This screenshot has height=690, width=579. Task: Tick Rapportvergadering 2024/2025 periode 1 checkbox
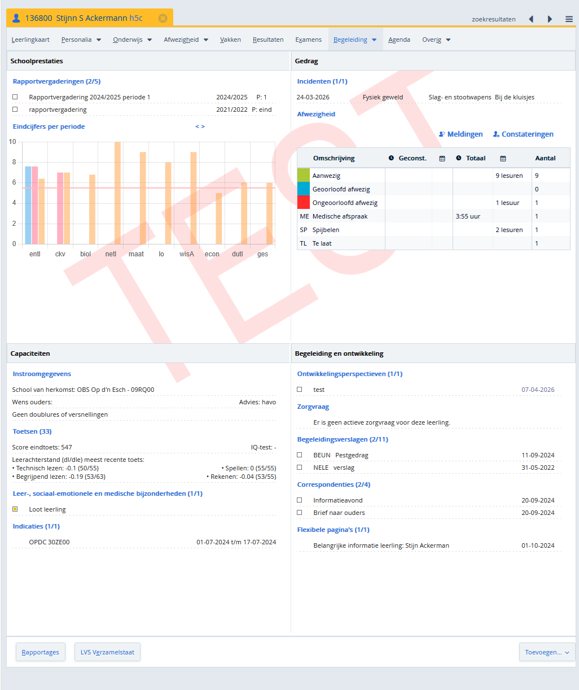coord(15,97)
